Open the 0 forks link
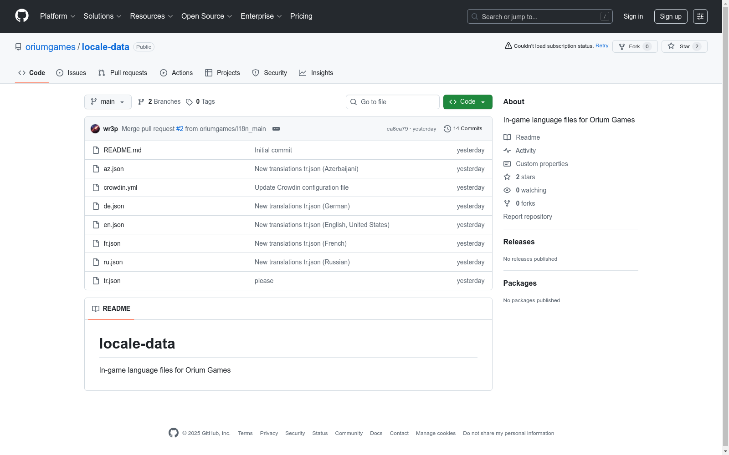 coord(525,203)
